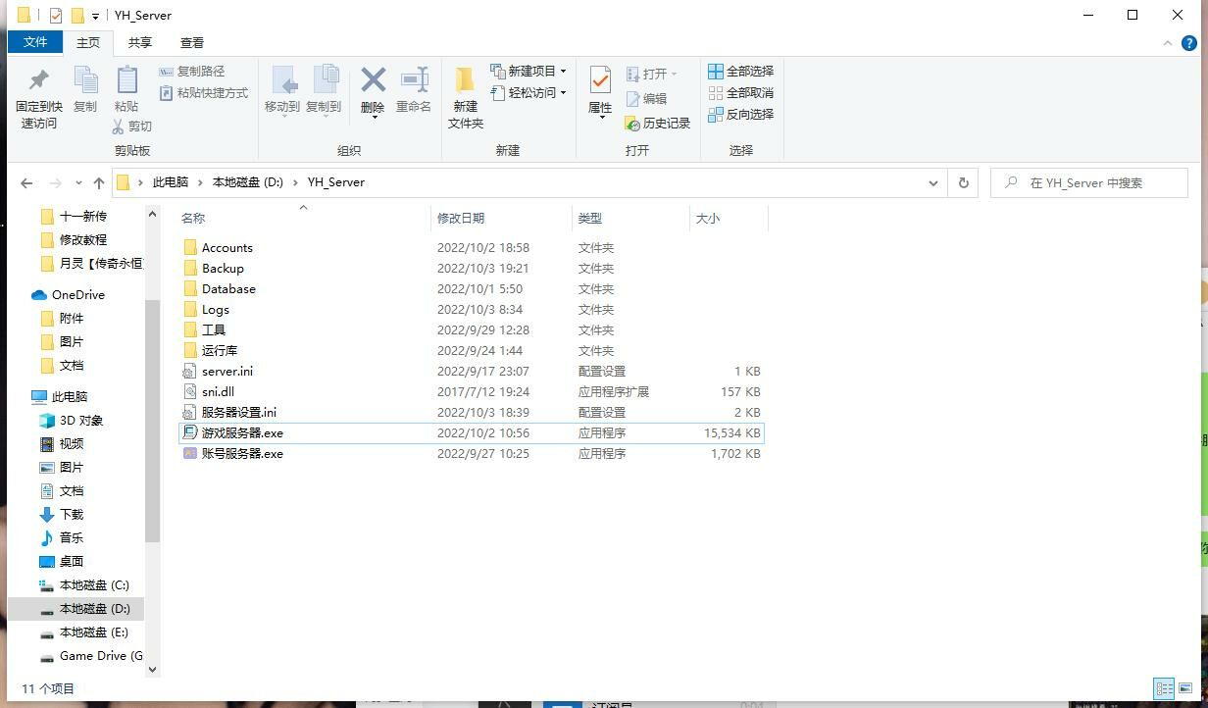This screenshot has width=1208, height=708.
Task: Expand the address bar history dropdown
Action: pos(932,183)
